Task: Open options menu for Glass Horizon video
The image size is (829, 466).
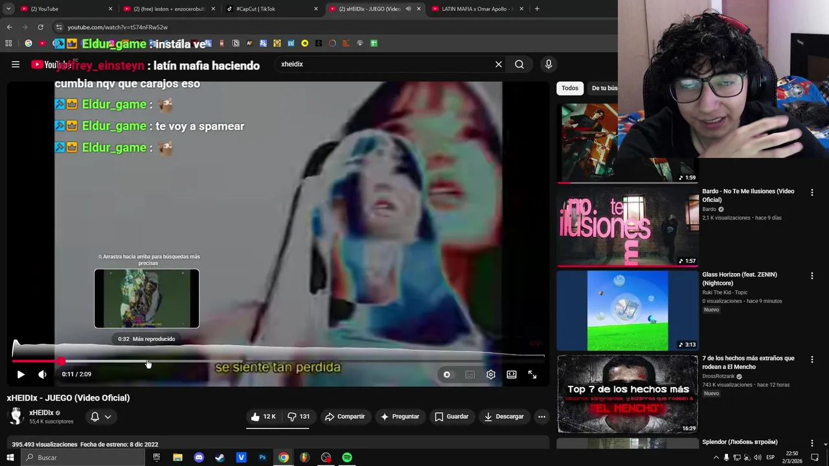Action: [812, 276]
